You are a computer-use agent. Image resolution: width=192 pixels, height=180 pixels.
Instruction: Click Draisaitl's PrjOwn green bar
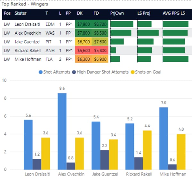[122, 24]
